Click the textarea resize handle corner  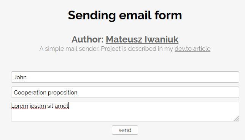237,119
